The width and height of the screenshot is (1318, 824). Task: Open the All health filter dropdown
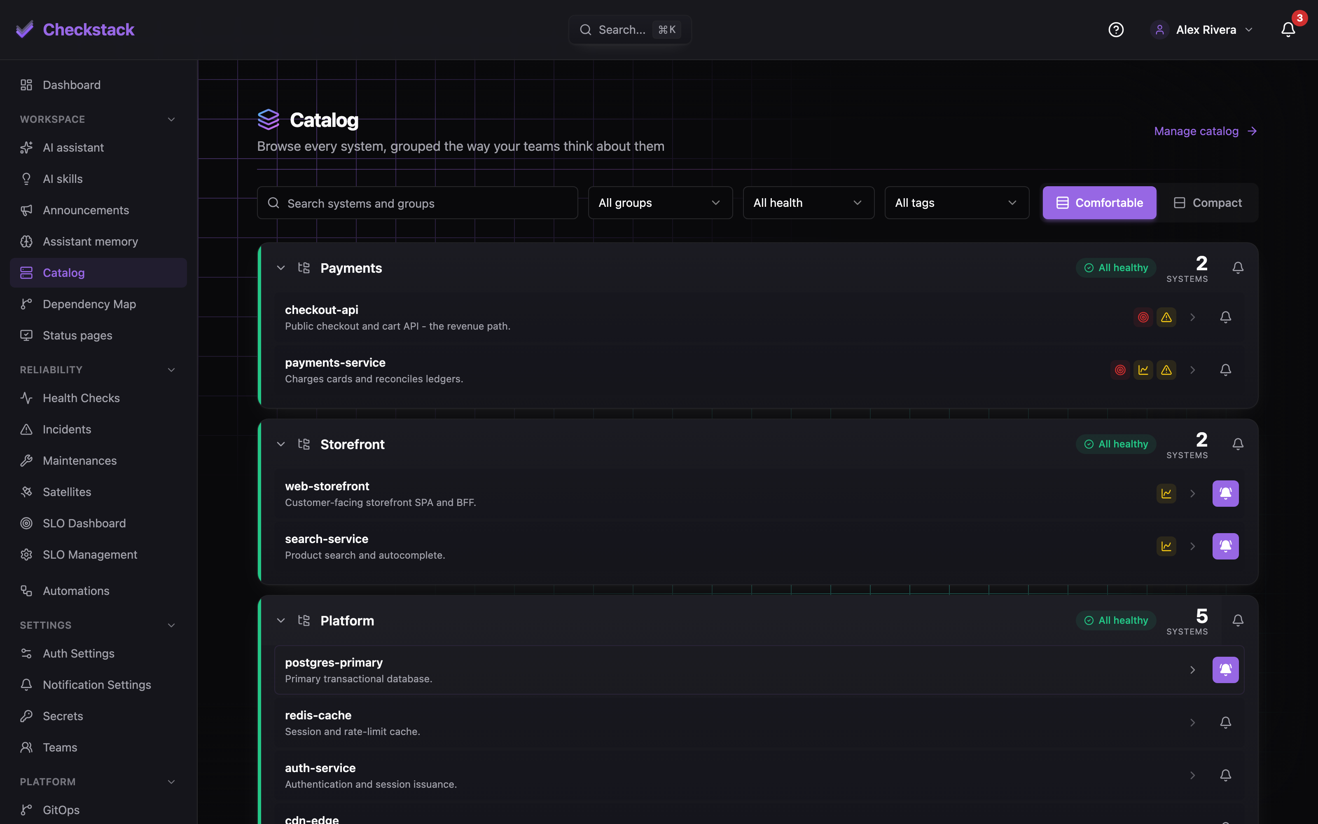(808, 203)
